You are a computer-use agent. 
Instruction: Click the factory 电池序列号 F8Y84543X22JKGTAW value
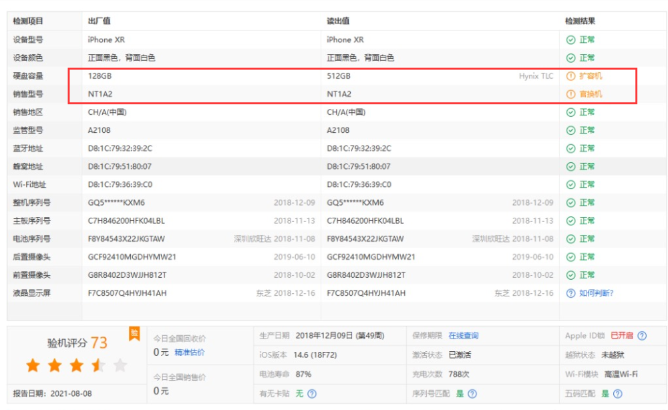point(126,239)
